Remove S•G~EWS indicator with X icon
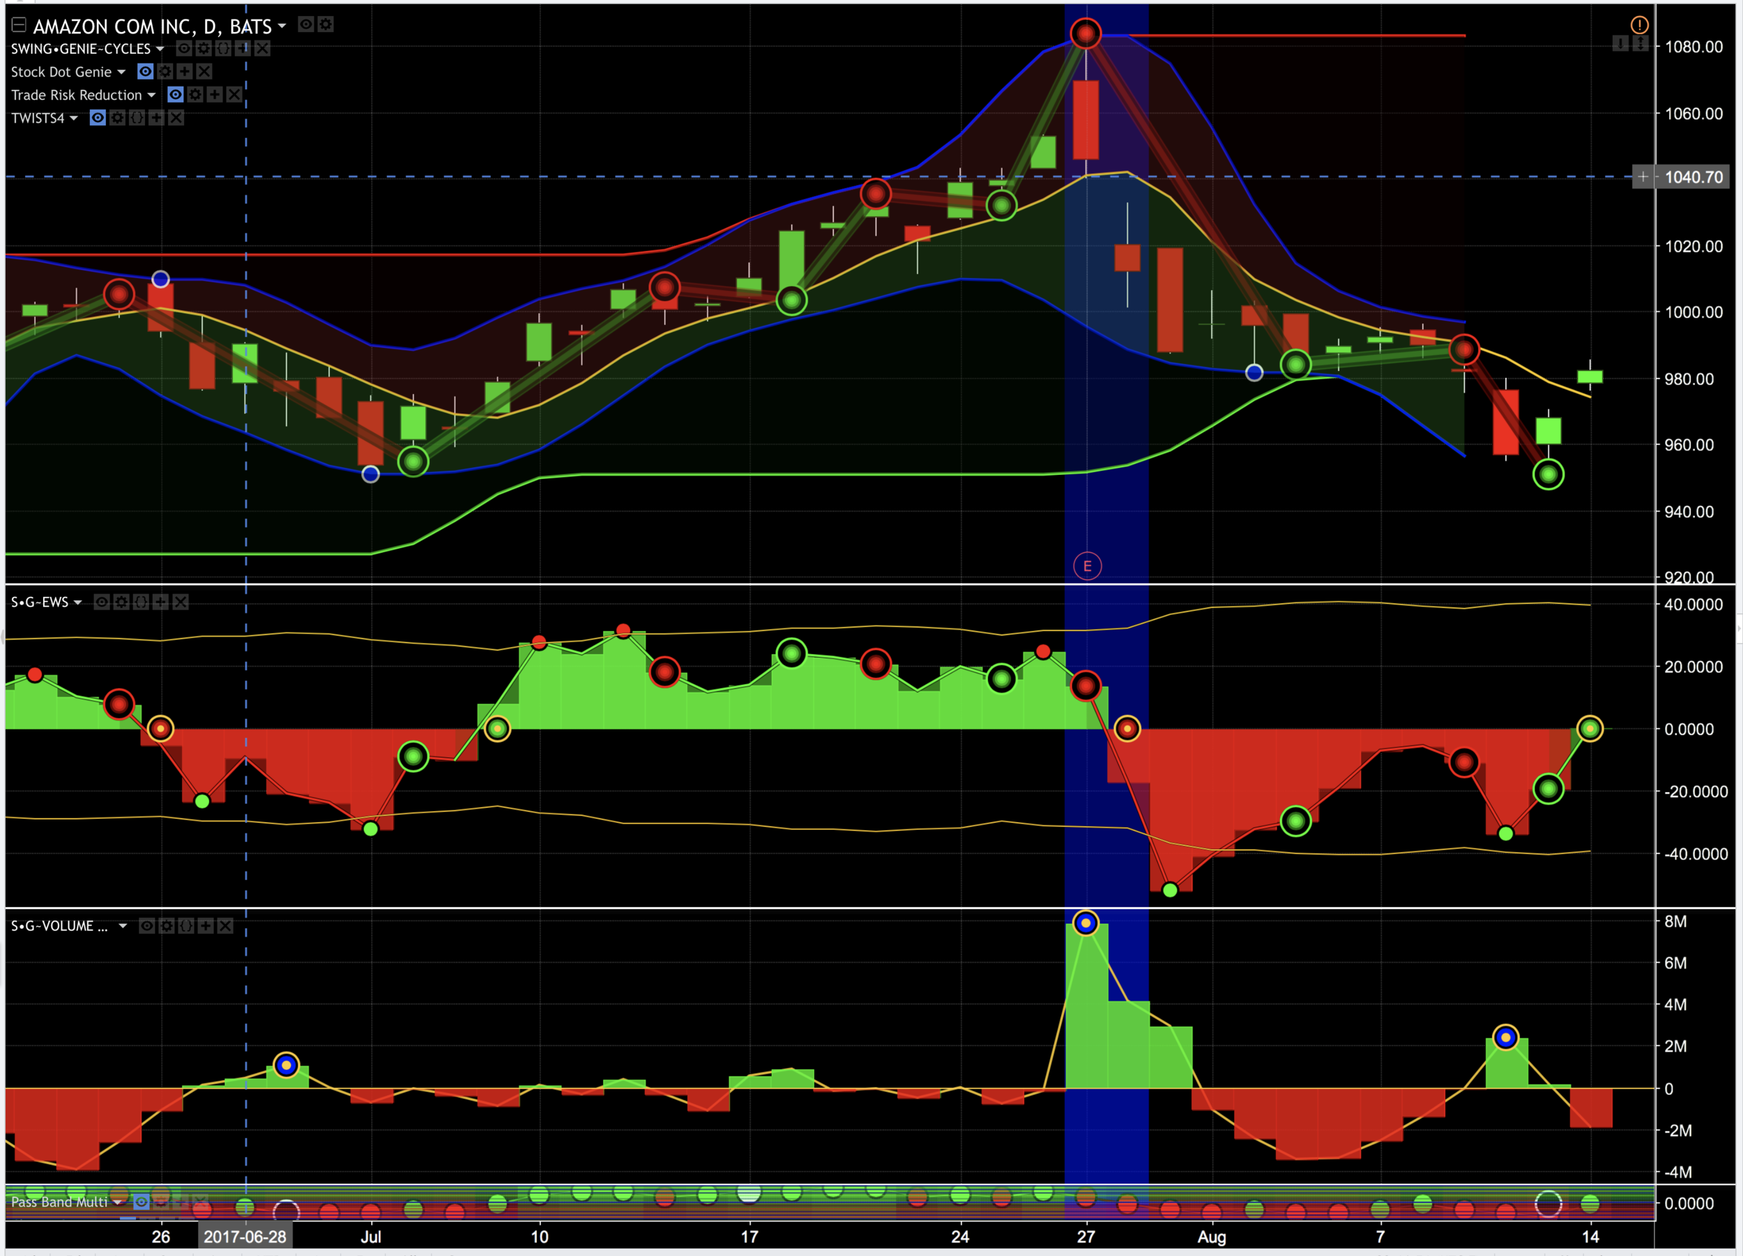 [180, 602]
